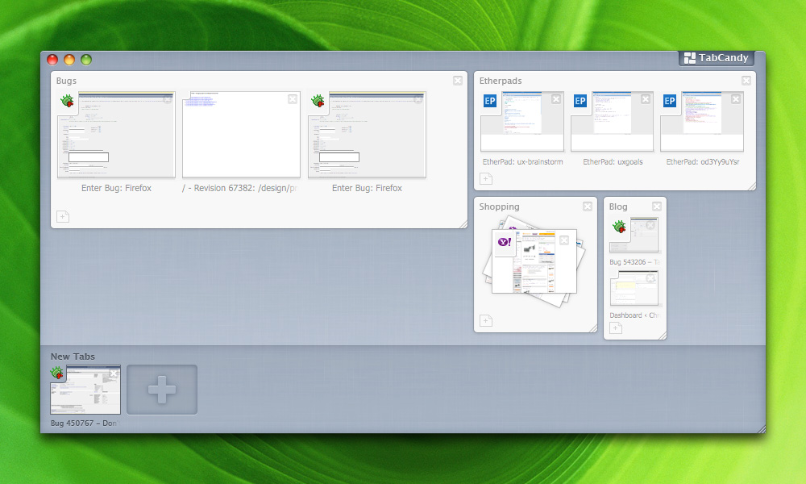The width and height of the screenshot is (806, 484).
Task: Click the TabCandy button in title bar
Action: (x=716, y=58)
